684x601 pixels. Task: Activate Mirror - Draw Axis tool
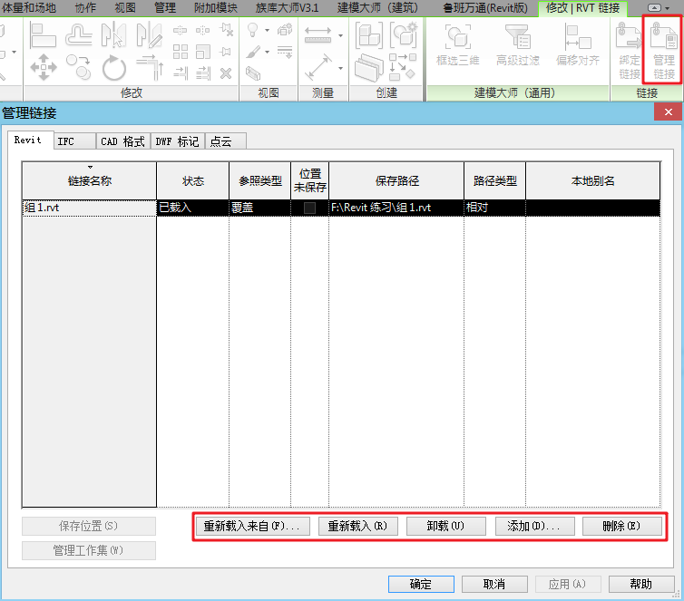(148, 35)
